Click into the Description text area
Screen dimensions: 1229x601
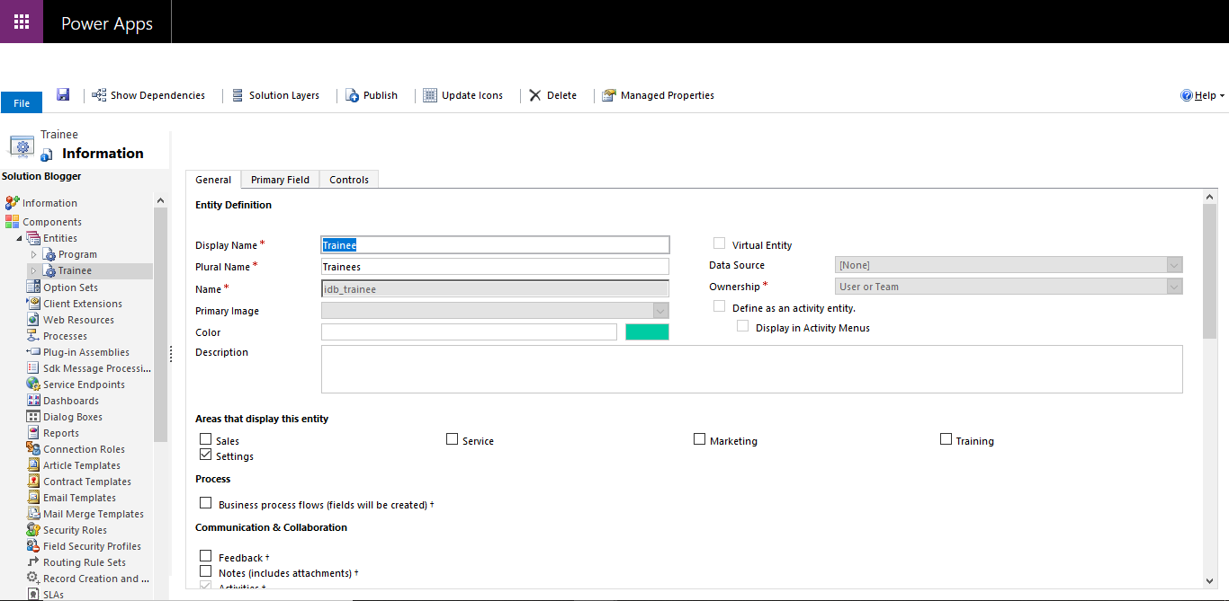[751, 369]
